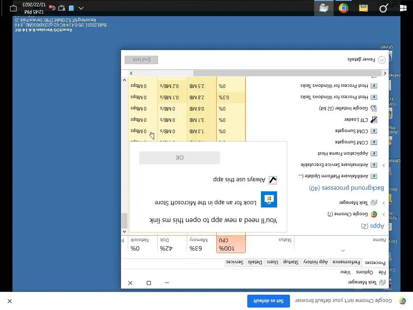Click the End task button
Viewport: 413px width, 310px height.
pyautogui.click(x=142, y=60)
